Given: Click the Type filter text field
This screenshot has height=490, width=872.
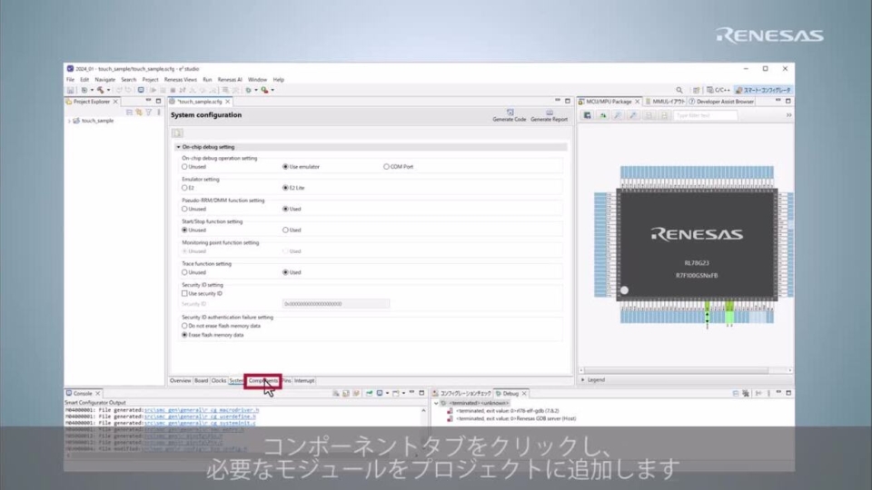Looking at the screenshot, I should click(x=705, y=115).
